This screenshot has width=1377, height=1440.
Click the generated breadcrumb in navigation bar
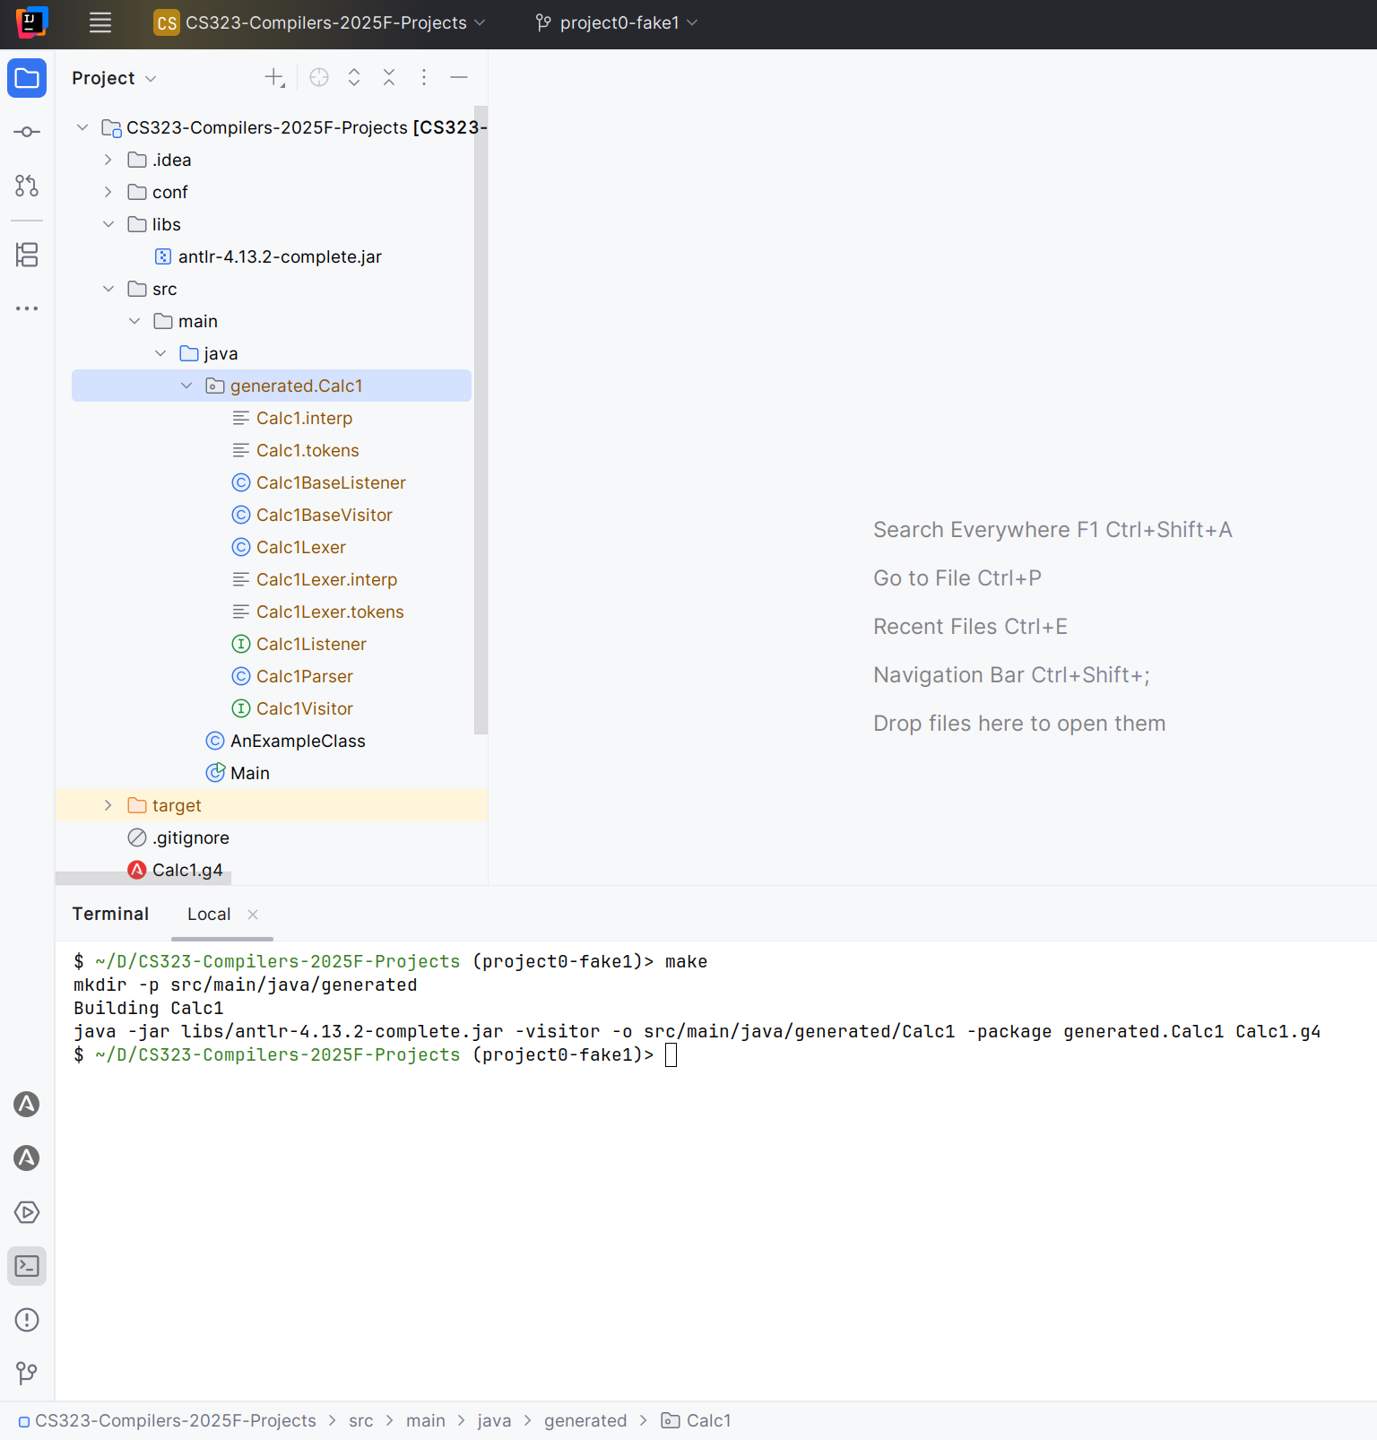pos(585,1420)
